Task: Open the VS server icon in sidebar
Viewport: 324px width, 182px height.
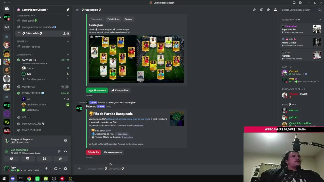Action: pos(7,122)
